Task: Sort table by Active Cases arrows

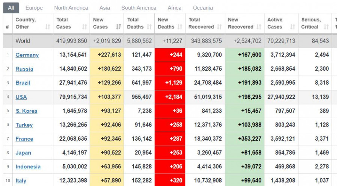Action: [292, 27]
